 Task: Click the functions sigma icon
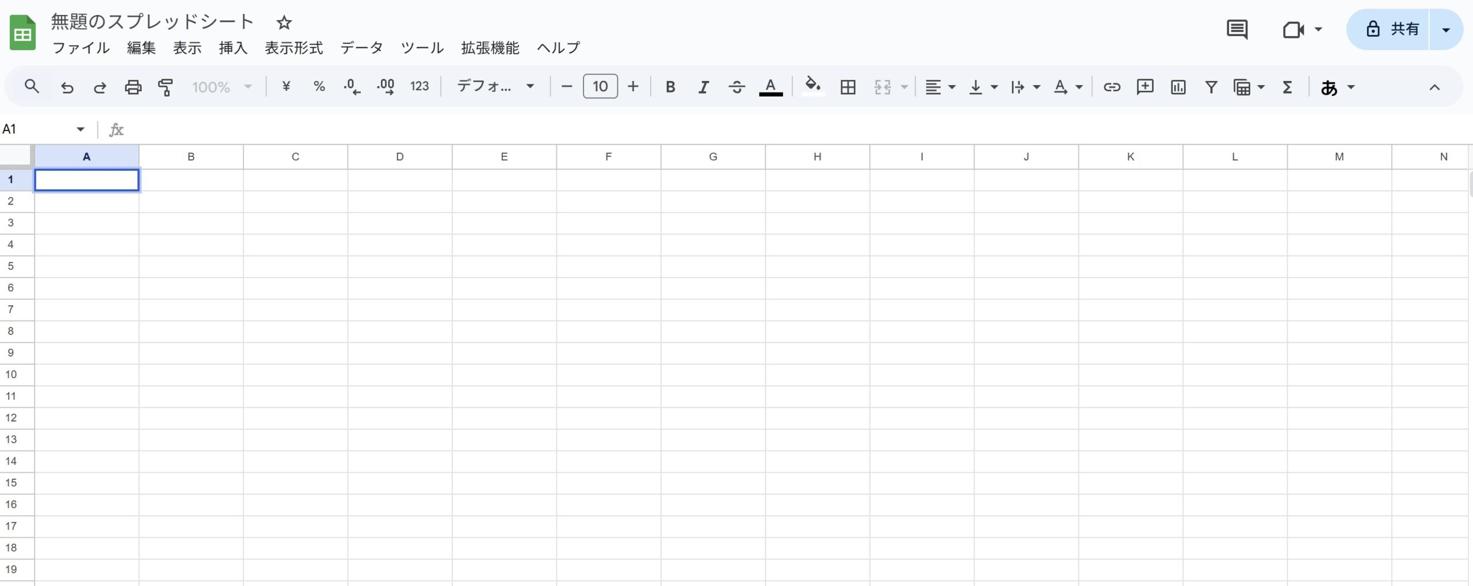pos(1287,87)
